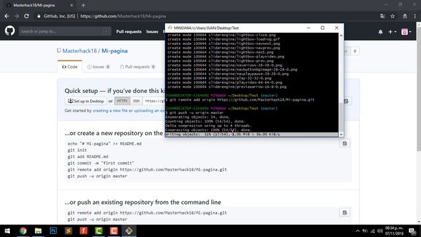This screenshot has height=237, width=421.
Task: Click 'git add README.md' command text
Action: point(87,157)
